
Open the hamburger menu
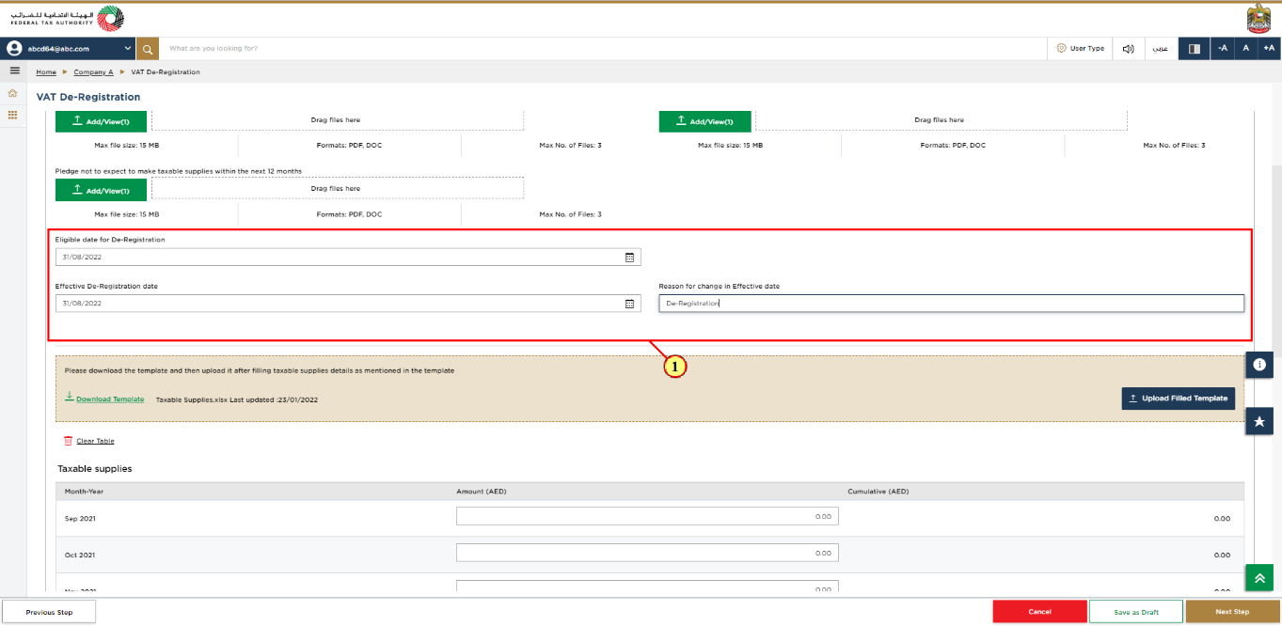[14, 71]
